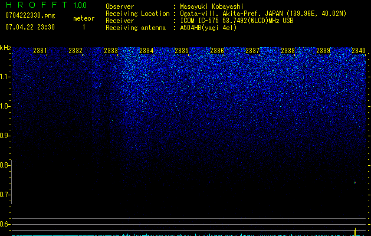Click the 2339 time marker

tap(323, 50)
